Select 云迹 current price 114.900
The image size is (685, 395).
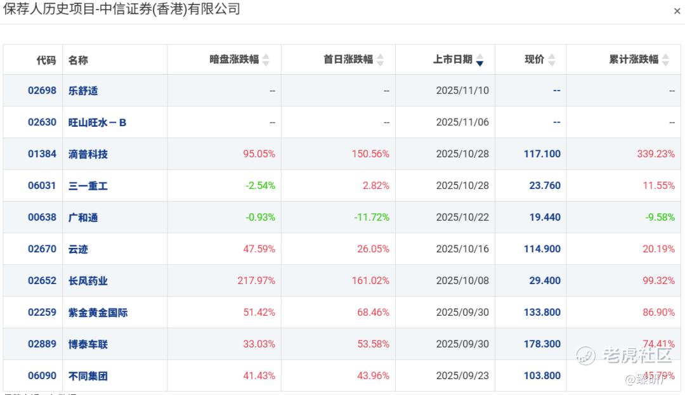542,249
